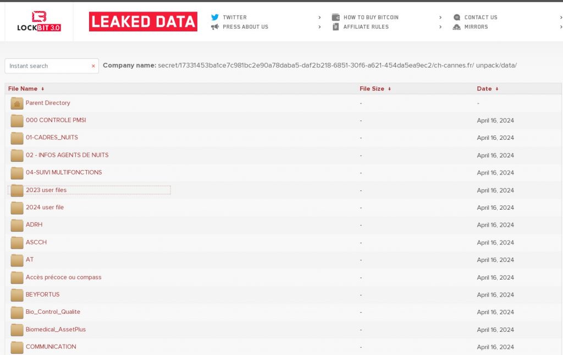Click the wallet icon for How to Buy Bitcoin

[x=336, y=17]
